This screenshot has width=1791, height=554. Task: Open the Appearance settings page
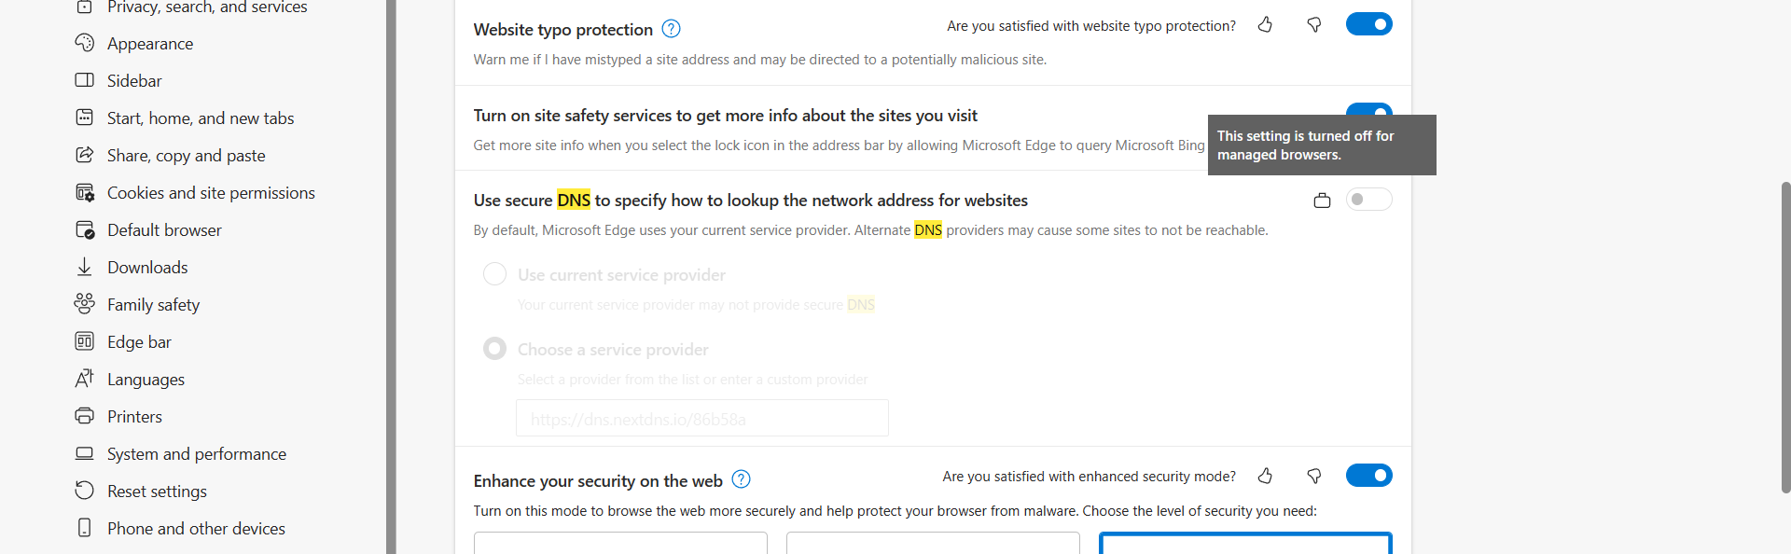point(150,44)
